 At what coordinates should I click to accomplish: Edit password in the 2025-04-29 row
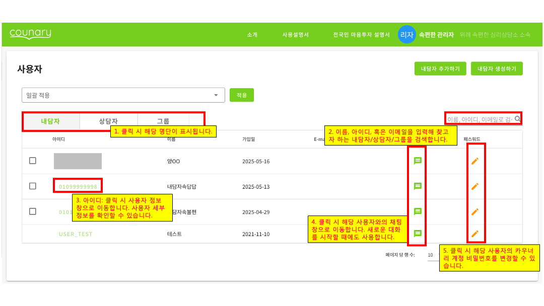[x=475, y=211]
